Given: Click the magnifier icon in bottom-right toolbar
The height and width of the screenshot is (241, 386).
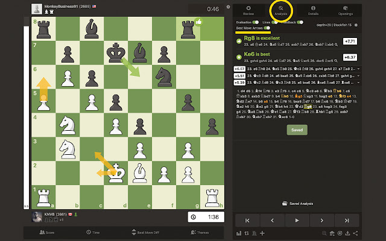Looking at the screenshot, I should pos(324,233).
